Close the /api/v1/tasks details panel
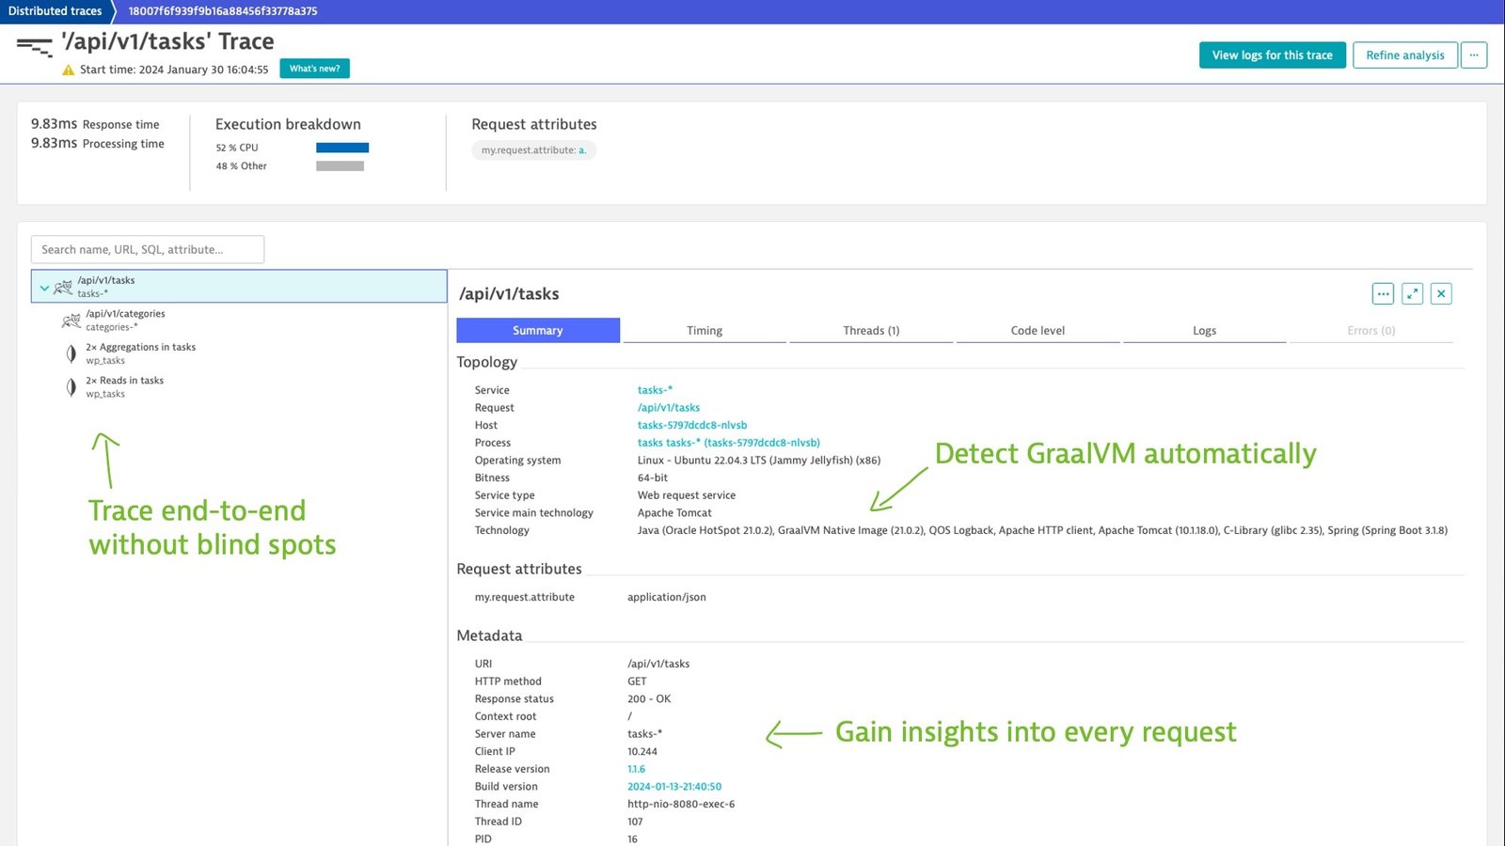Viewport: 1505px width, 846px height. click(1441, 294)
